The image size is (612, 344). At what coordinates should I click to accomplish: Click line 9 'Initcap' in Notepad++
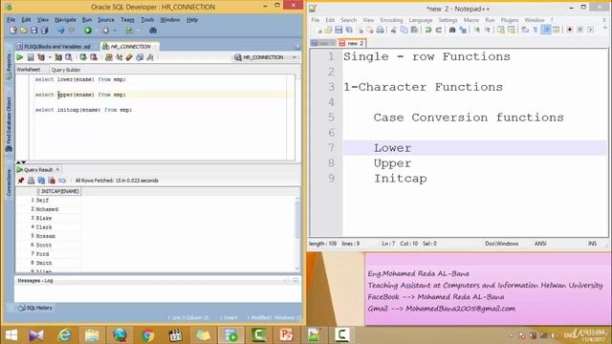point(400,179)
